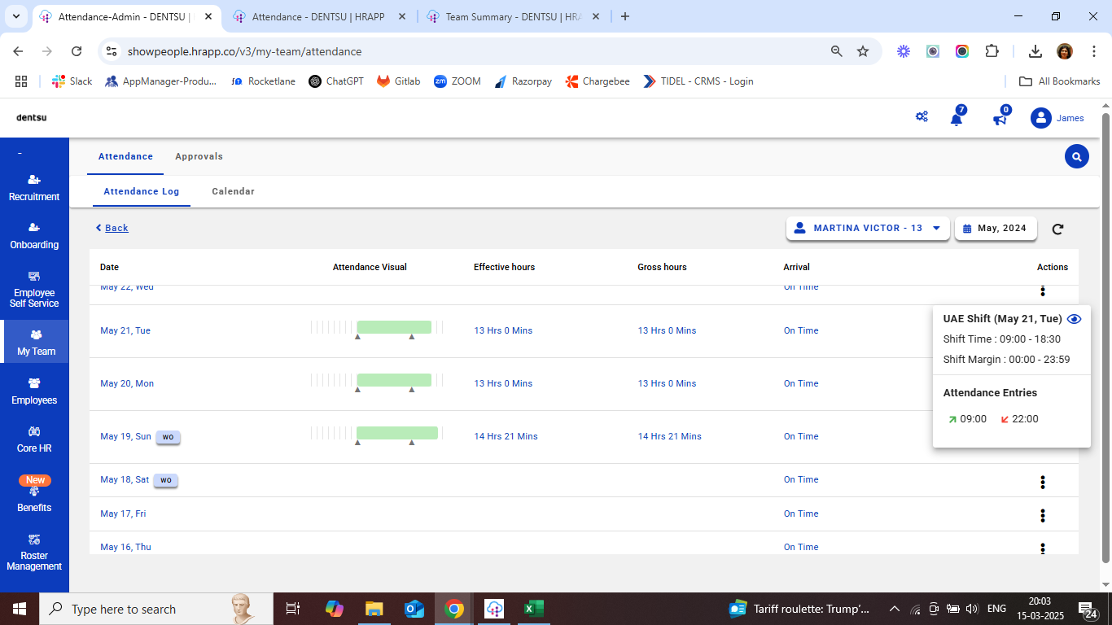Click the May 21, Tue date link

(x=125, y=330)
